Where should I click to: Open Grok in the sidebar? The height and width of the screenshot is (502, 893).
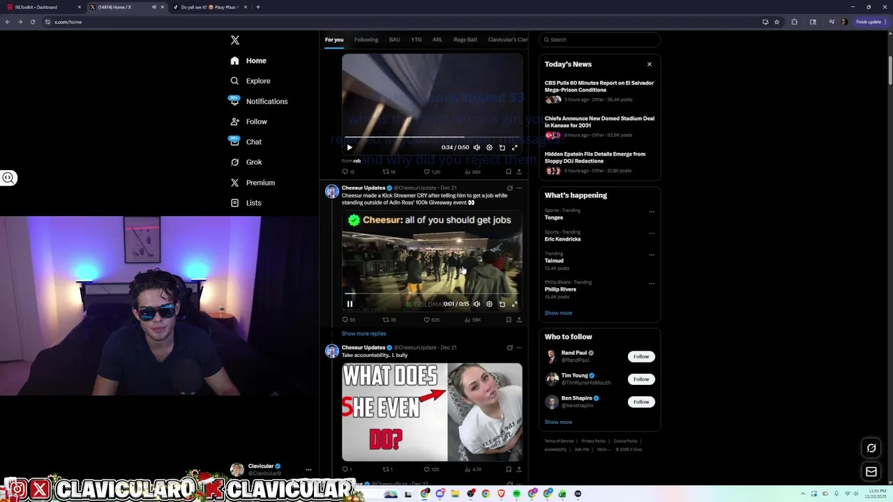click(246, 162)
